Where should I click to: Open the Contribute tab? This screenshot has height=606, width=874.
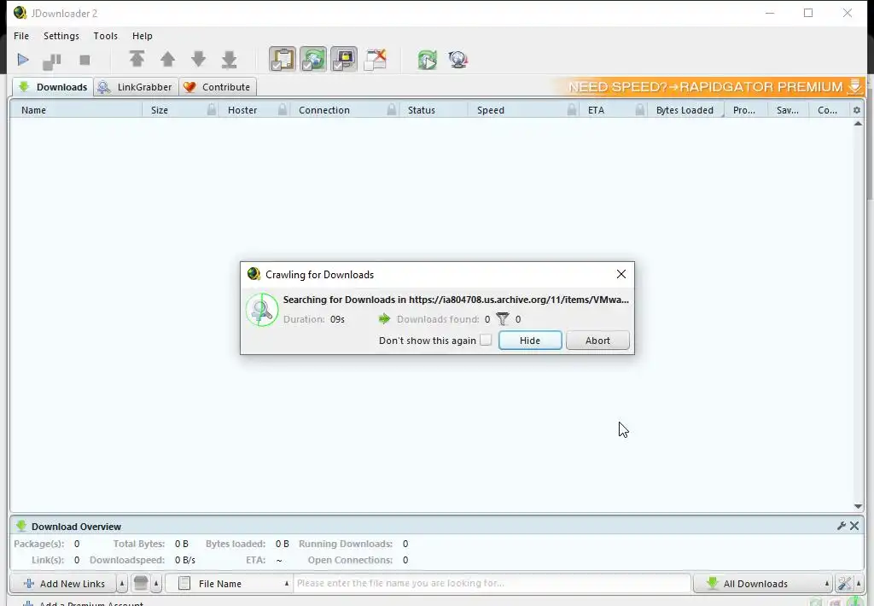click(218, 87)
